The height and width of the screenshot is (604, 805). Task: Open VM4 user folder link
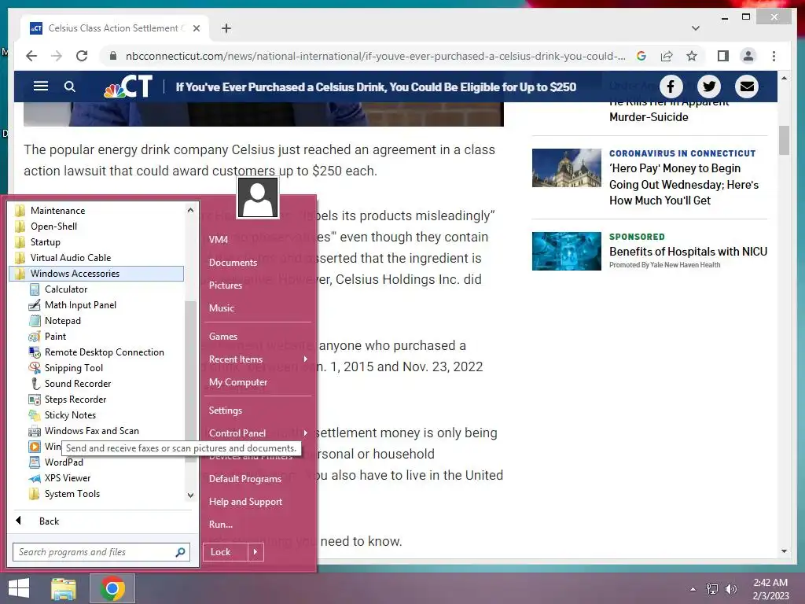click(219, 239)
